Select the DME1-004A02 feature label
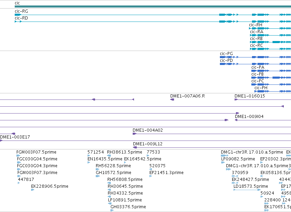The height and width of the screenshot is (212, 291). (147, 130)
